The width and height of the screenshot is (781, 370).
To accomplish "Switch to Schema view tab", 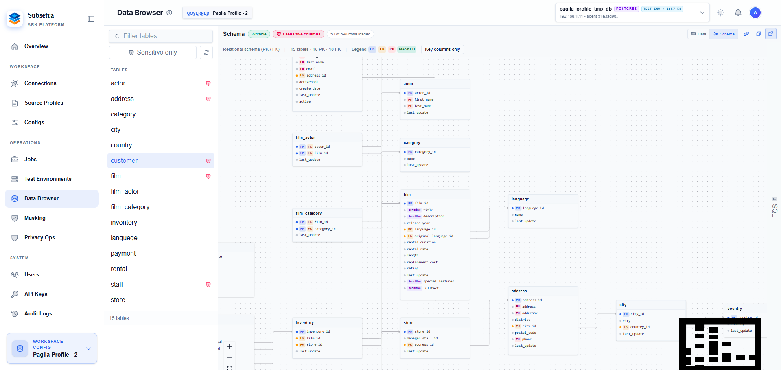I will click(x=724, y=34).
